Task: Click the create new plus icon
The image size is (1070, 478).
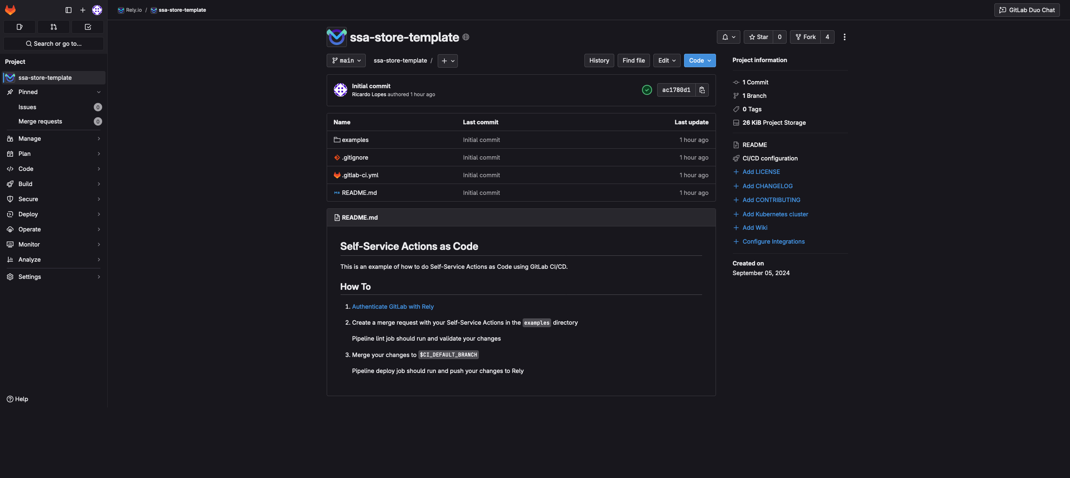Action: click(x=82, y=10)
